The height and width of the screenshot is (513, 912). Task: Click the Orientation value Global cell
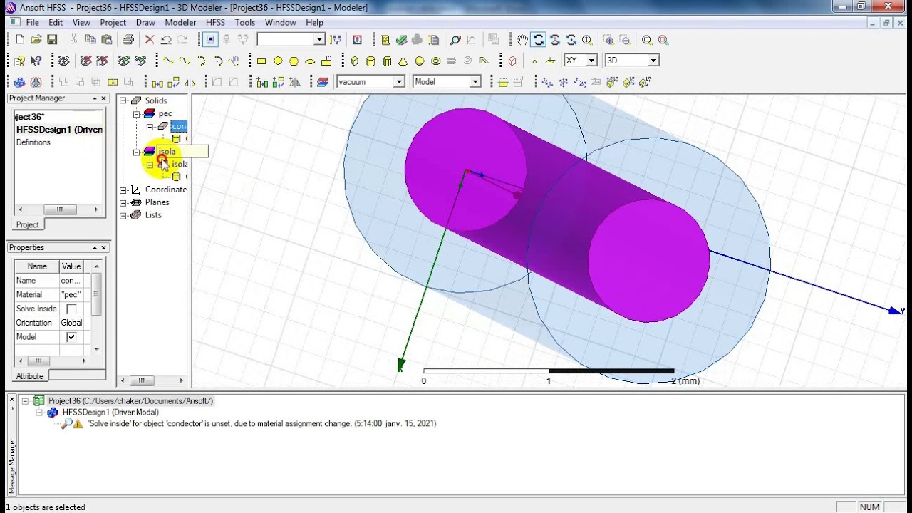pyautogui.click(x=71, y=323)
